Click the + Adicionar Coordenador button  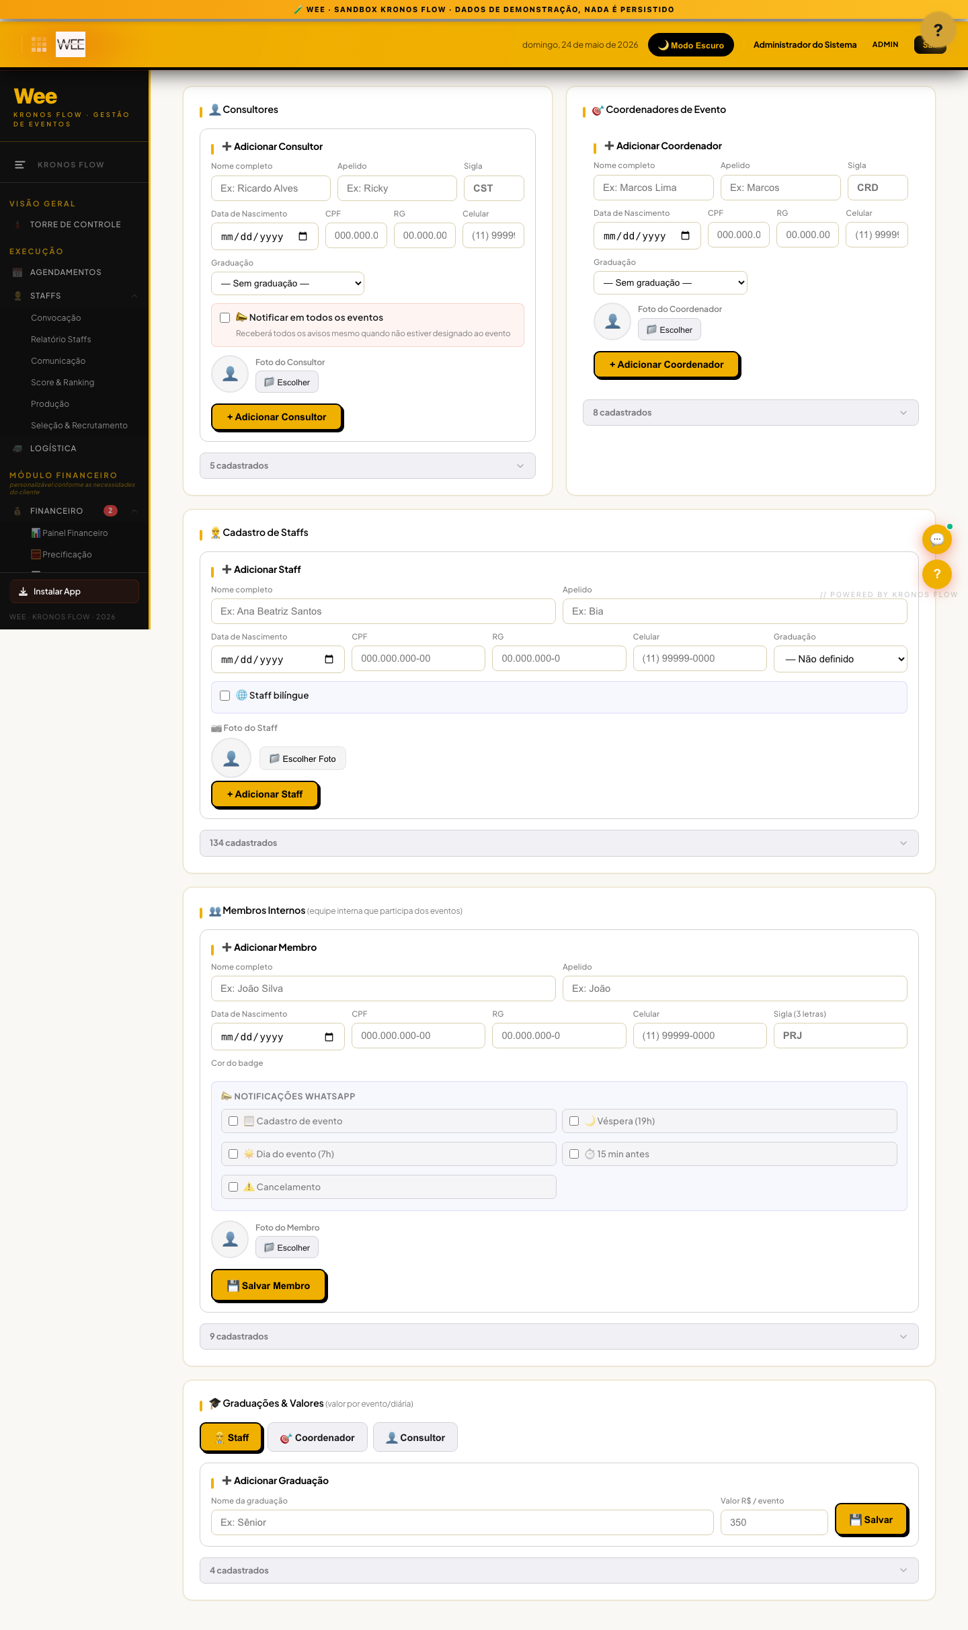pyautogui.click(x=666, y=364)
